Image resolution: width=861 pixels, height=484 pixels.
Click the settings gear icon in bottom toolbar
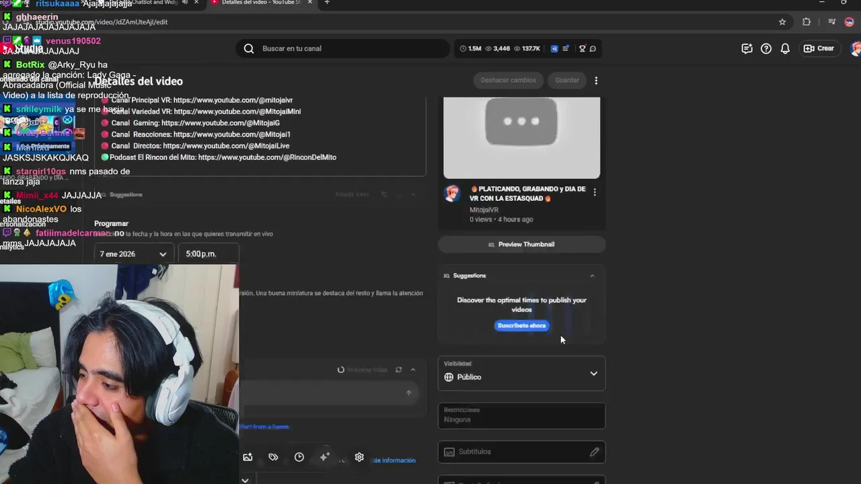(x=359, y=457)
